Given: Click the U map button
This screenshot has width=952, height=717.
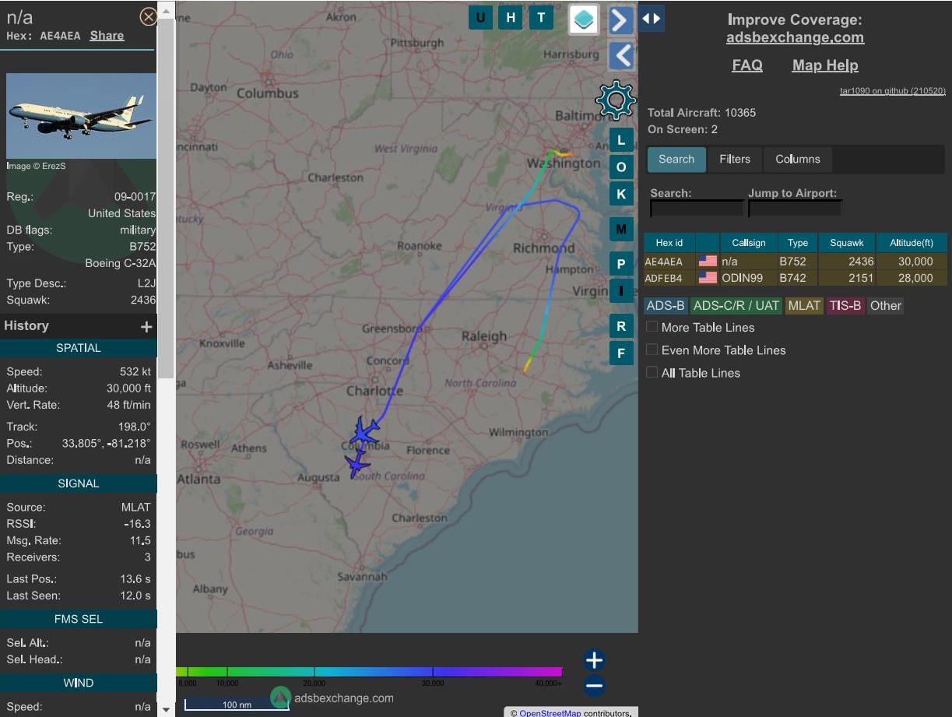Looking at the screenshot, I should [480, 18].
